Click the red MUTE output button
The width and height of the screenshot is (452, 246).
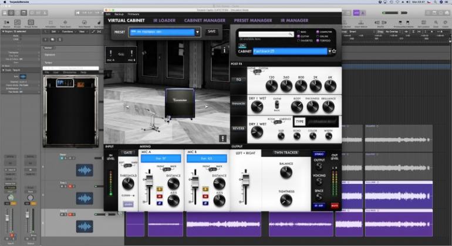click(x=335, y=206)
